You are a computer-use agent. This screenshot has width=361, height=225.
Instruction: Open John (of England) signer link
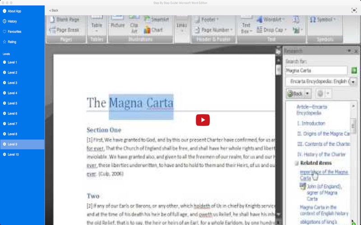[x=324, y=193]
